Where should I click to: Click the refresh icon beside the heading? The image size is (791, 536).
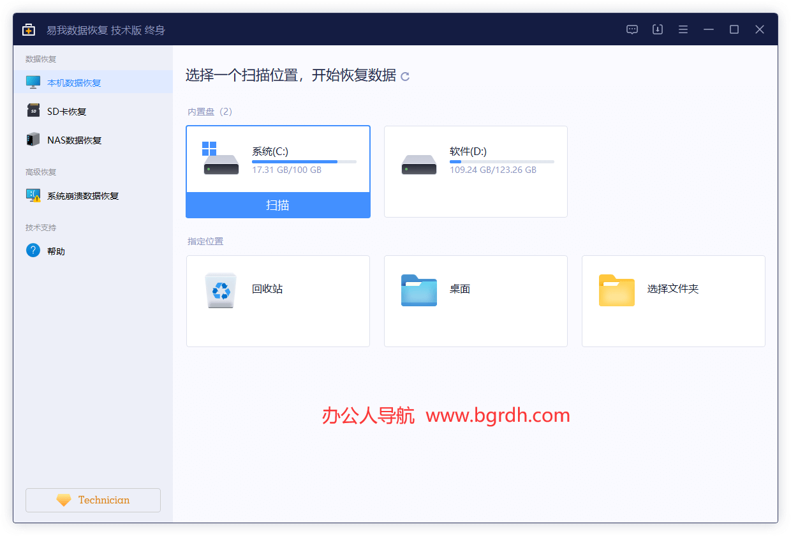[x=405, y=77]
